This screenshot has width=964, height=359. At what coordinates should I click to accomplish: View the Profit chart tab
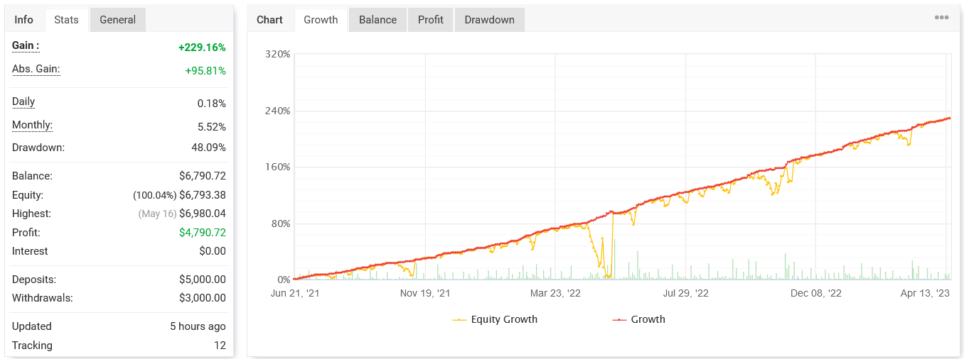430,20
